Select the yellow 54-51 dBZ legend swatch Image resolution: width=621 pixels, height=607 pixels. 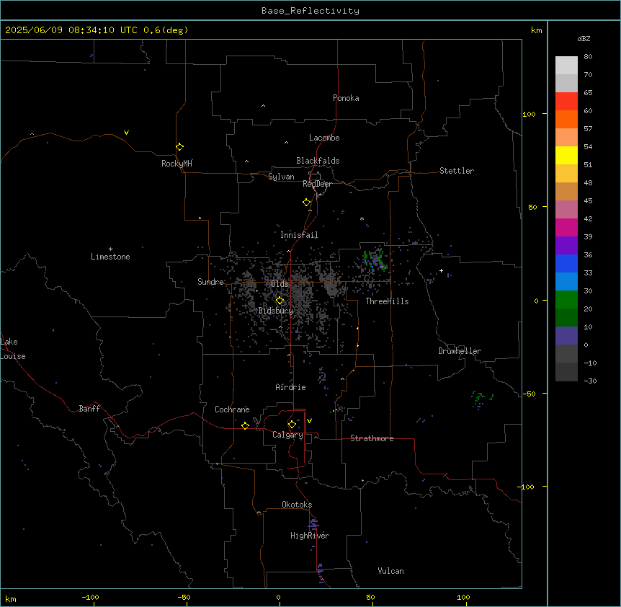pos(566,155)
